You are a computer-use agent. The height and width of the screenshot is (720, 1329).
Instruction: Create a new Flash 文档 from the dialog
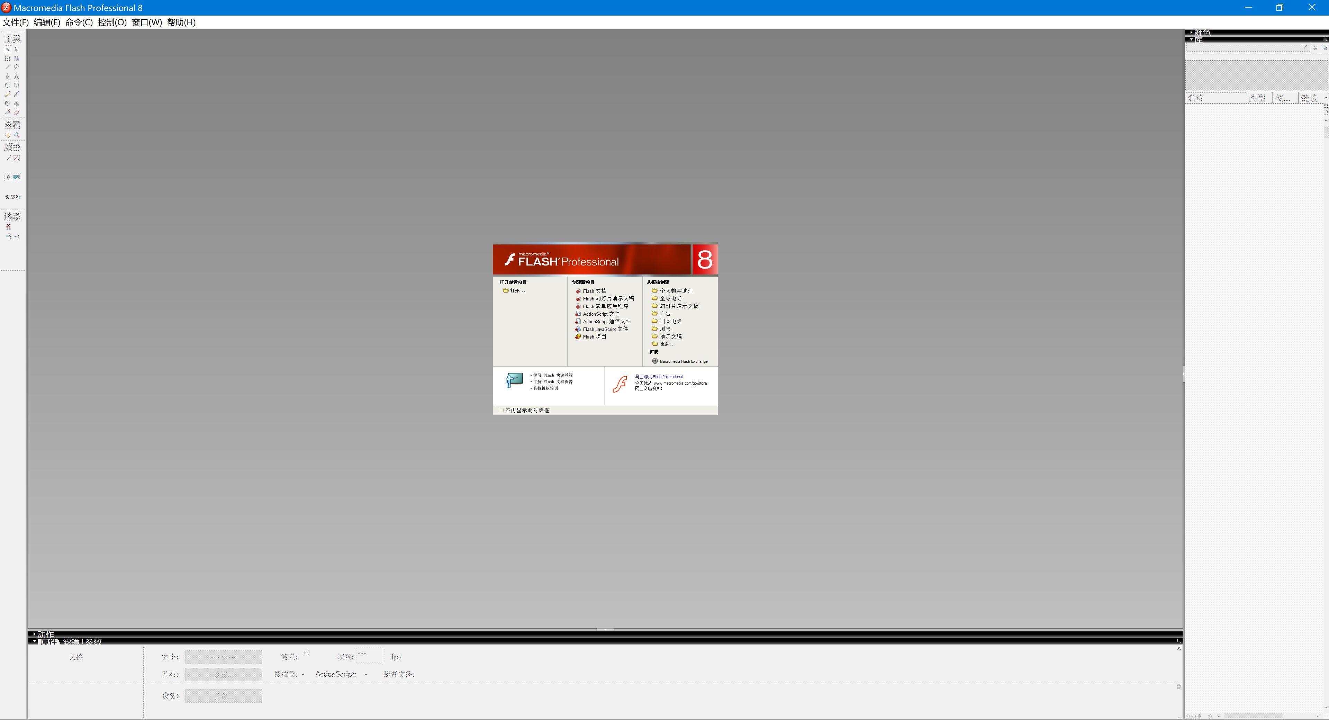click(x=594, y=290)
